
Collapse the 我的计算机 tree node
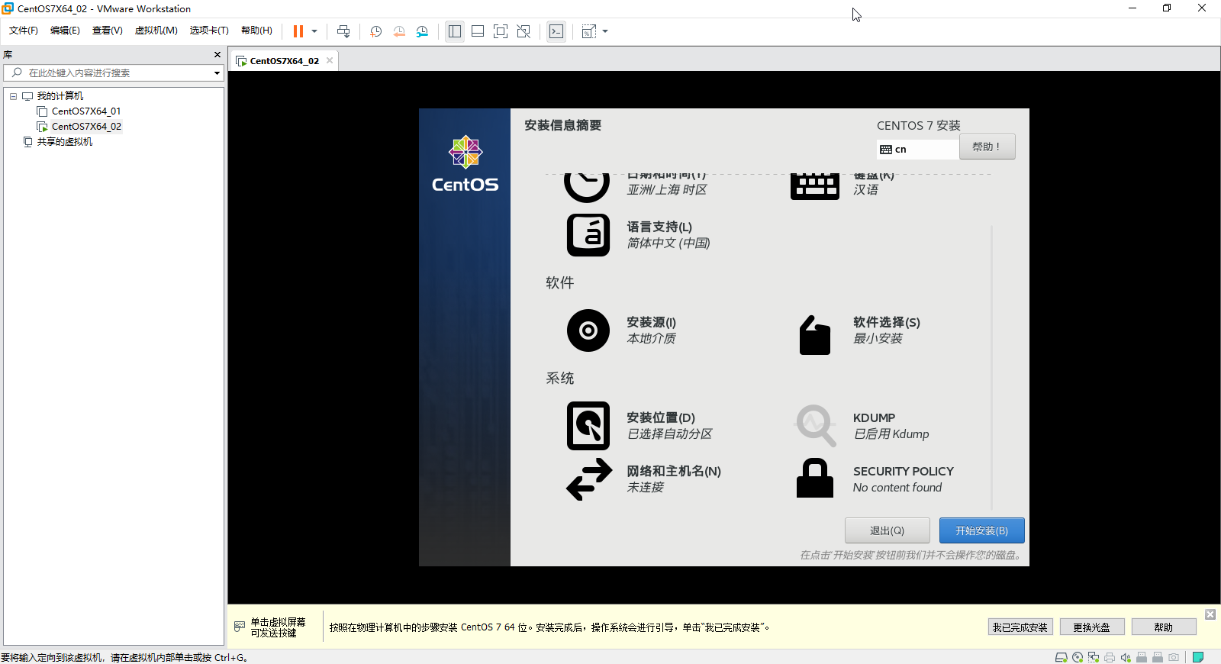coord(13,96)
